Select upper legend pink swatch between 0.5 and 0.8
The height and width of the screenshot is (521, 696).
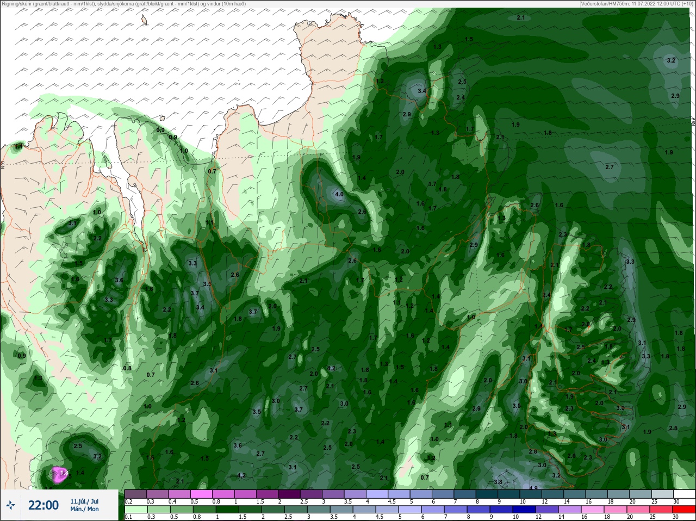[x=201, y=494]
